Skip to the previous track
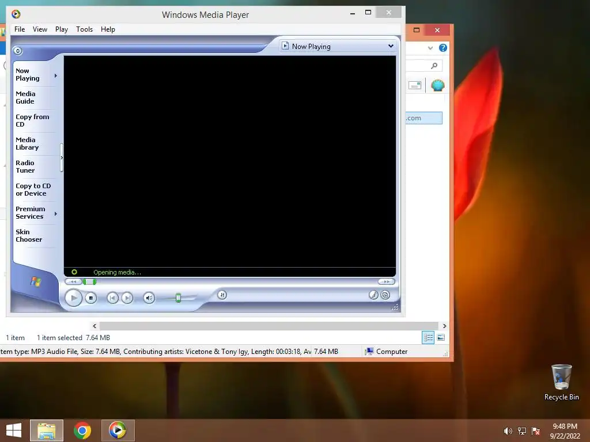Screen dimensions: 590x442 pyautogui.click(x=112, y=298)
